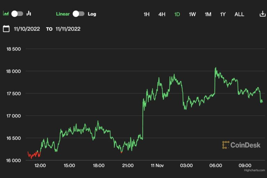
Task: Open the Highcharts.com credit link
Action: pos(254,170)
